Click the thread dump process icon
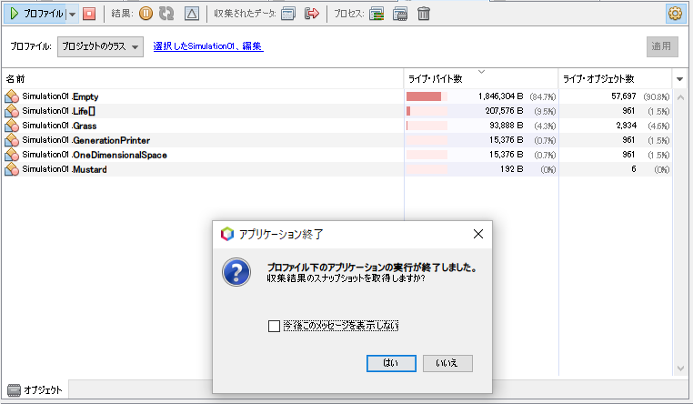Image resolution: width=693 pixels, height=404 pixels. [377, 14]
